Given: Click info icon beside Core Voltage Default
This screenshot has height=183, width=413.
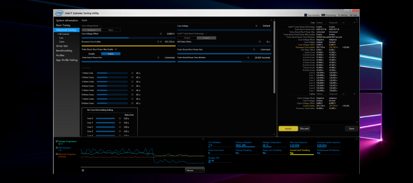Looking at the screenshot, I should (256, 26).
